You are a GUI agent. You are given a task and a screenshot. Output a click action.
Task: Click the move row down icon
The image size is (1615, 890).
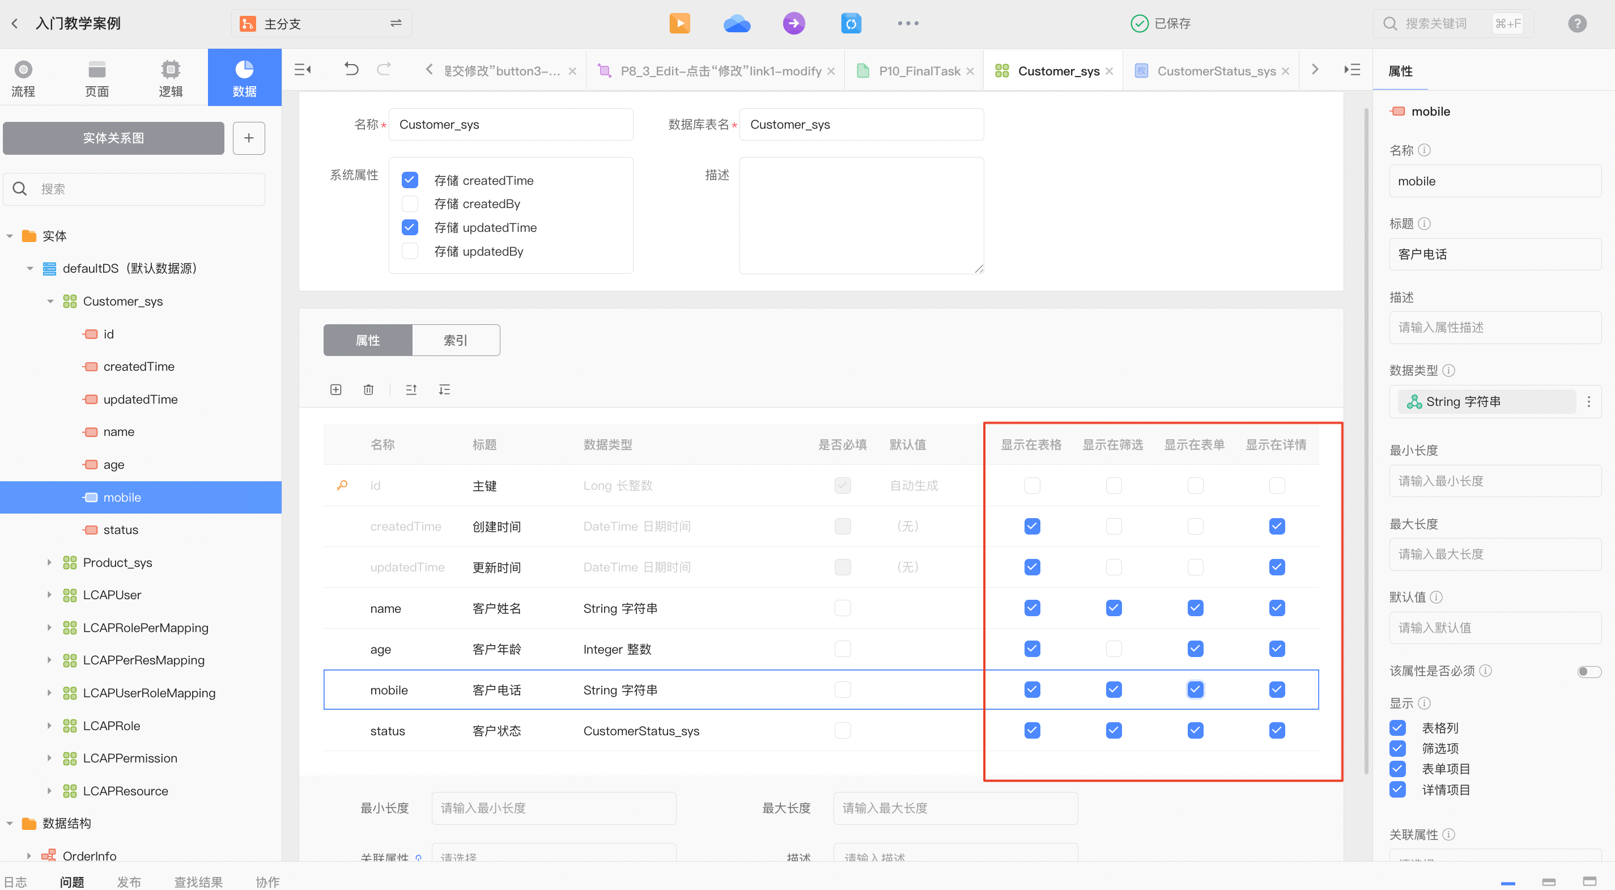[x=444, y=389]
